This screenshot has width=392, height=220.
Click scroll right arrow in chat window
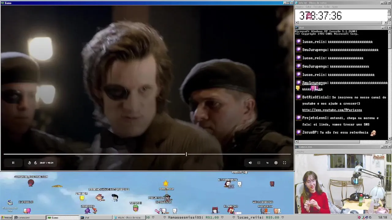point(386,142)
